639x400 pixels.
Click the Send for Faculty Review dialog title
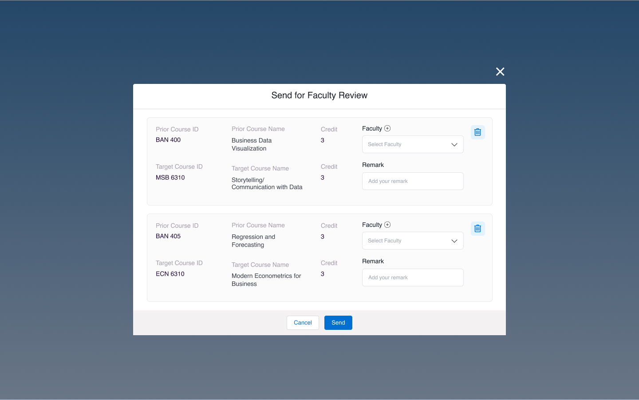319,95
